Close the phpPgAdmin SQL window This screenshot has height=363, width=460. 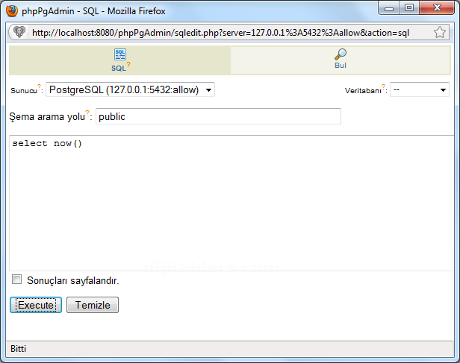coord(437,8)
